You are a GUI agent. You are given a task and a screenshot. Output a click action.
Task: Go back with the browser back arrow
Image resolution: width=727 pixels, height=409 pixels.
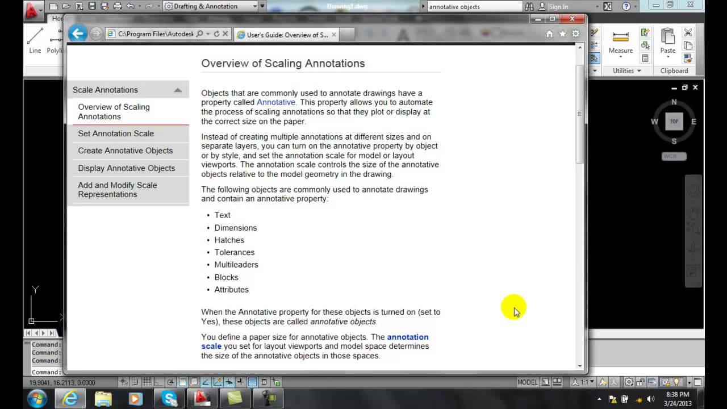coord(78,34)
